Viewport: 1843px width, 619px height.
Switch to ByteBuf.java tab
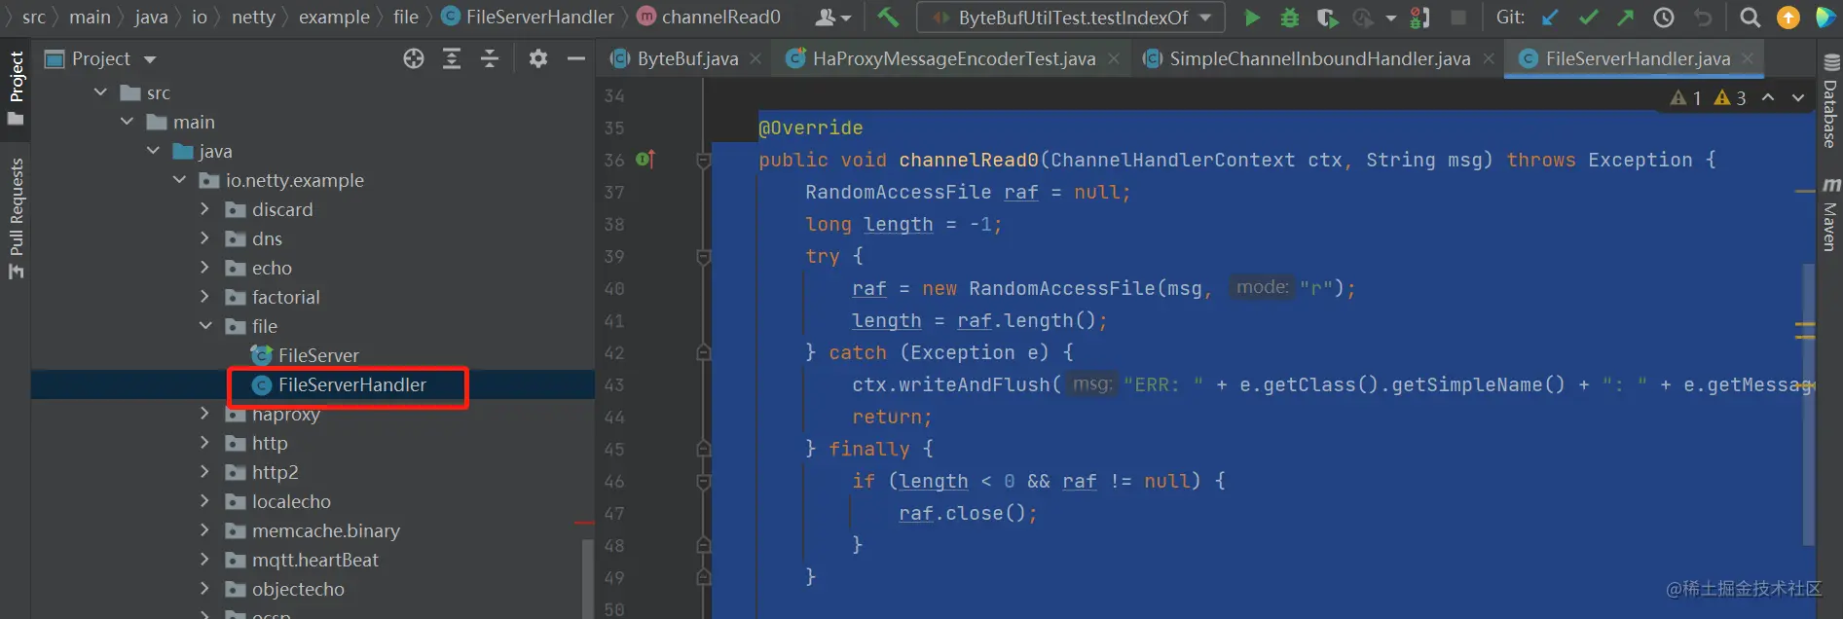(x=686, y=58)
